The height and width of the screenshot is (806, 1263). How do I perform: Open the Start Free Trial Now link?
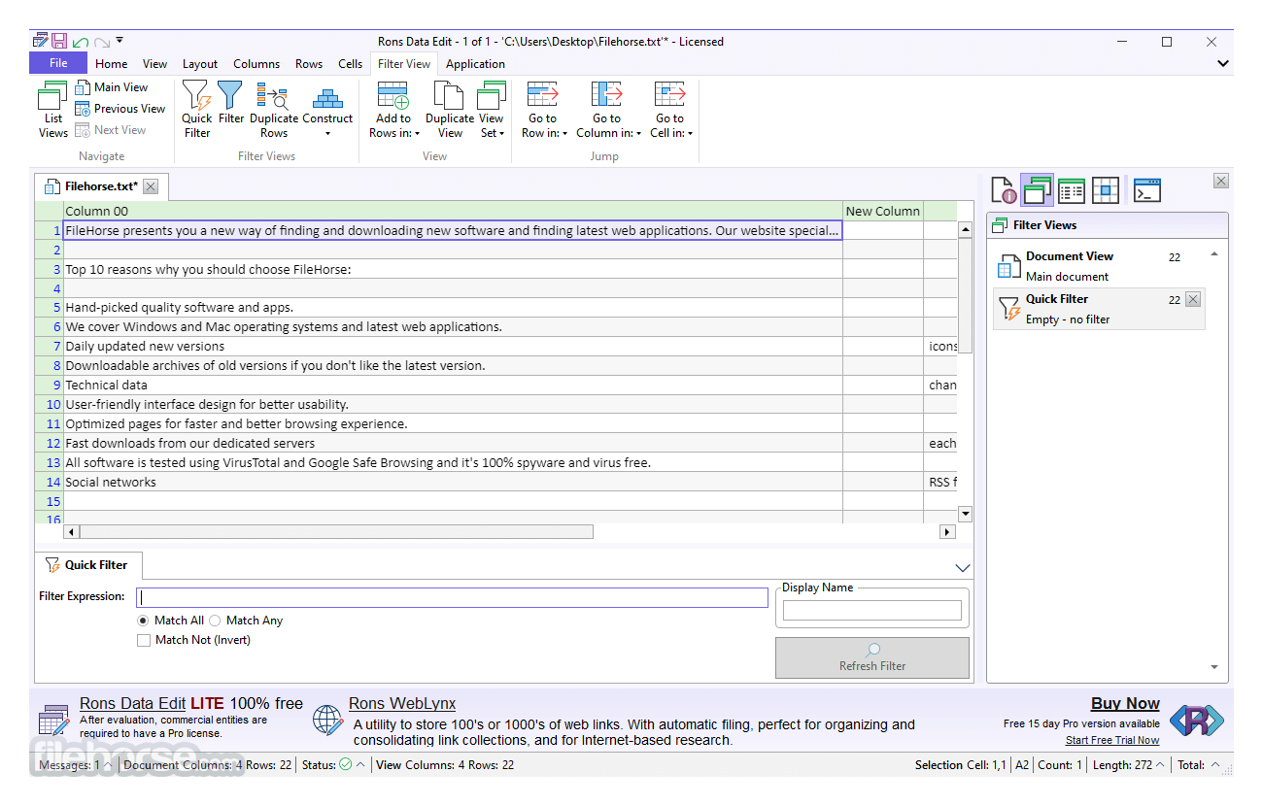(x=1112, y=740)
